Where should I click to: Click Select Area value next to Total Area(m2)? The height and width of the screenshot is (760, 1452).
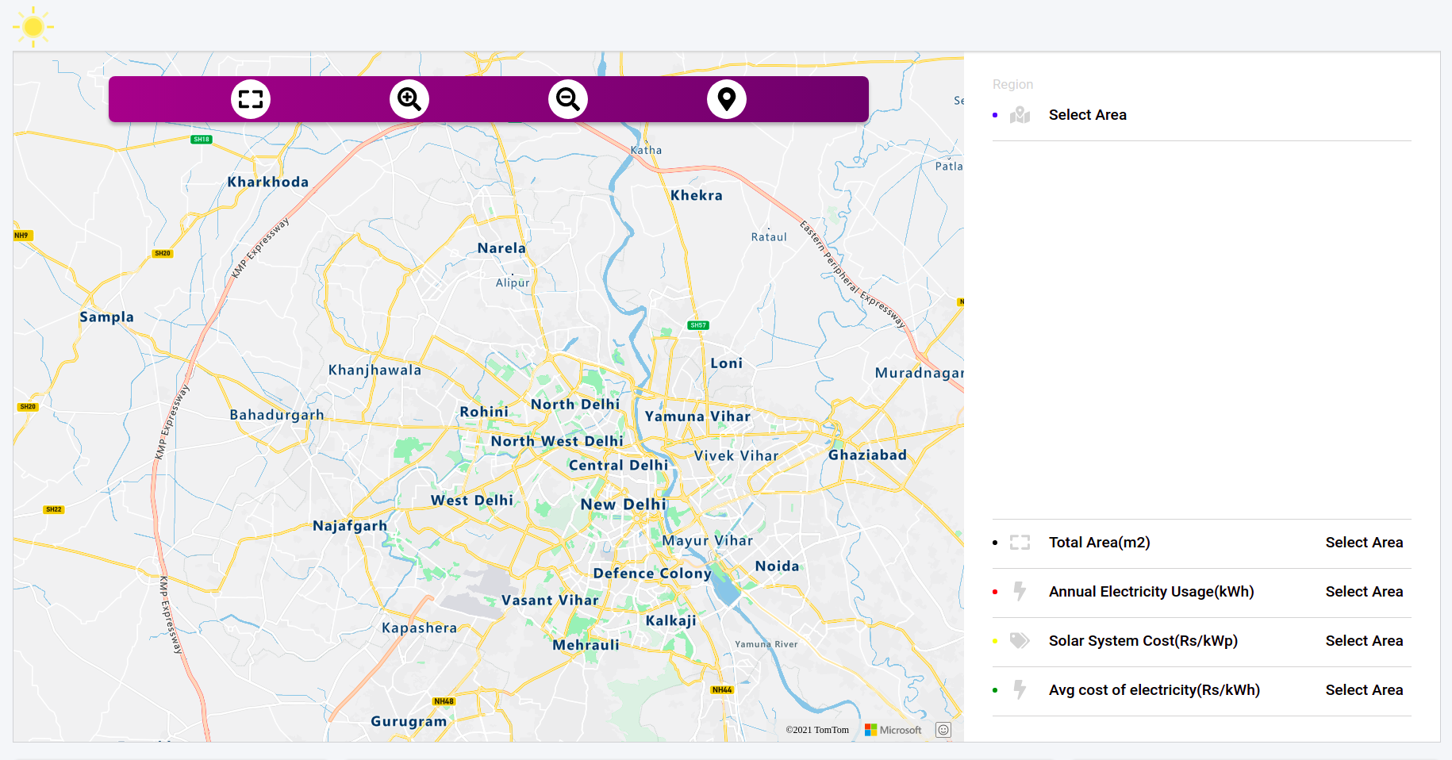pyautogui.click(x=1364, y=543)
